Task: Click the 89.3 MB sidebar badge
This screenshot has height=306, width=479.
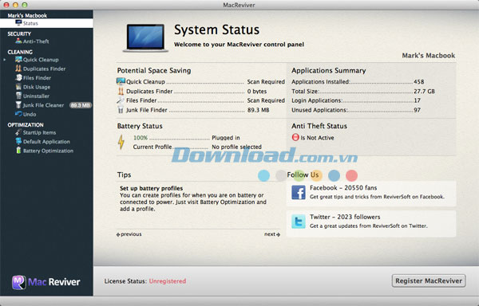Action: (81, 105)
